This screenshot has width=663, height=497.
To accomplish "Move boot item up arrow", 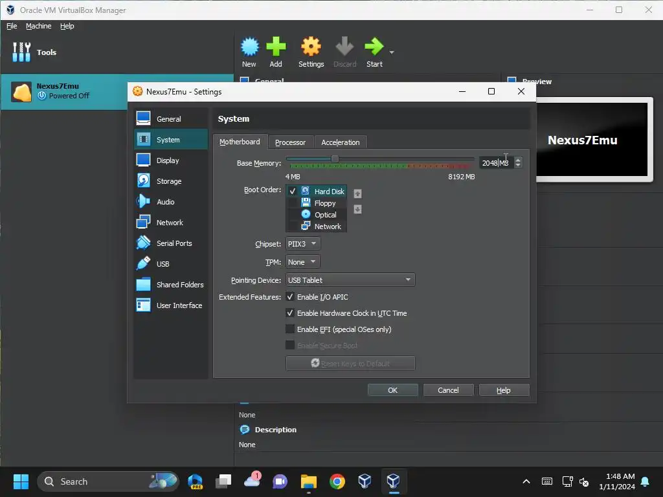I will (357, 193).
